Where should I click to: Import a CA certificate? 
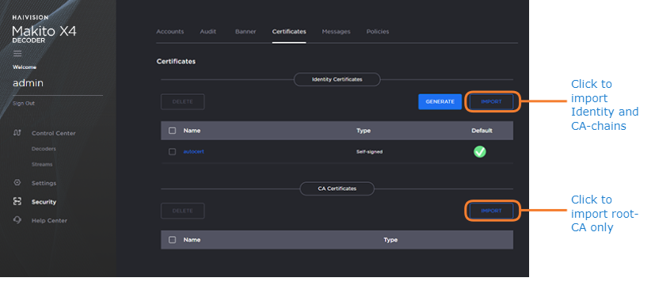pos(491,211)
